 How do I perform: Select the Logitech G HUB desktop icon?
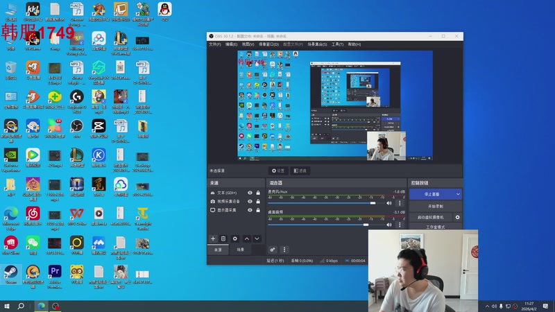(x=77, y=101)
